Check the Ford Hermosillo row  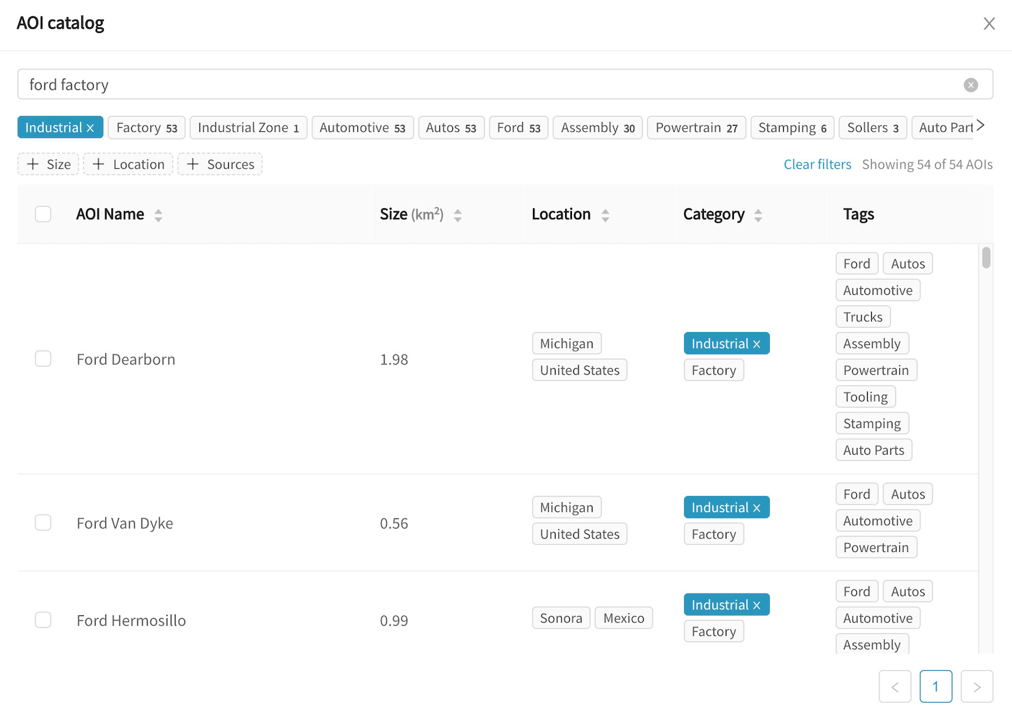[43, 619]
